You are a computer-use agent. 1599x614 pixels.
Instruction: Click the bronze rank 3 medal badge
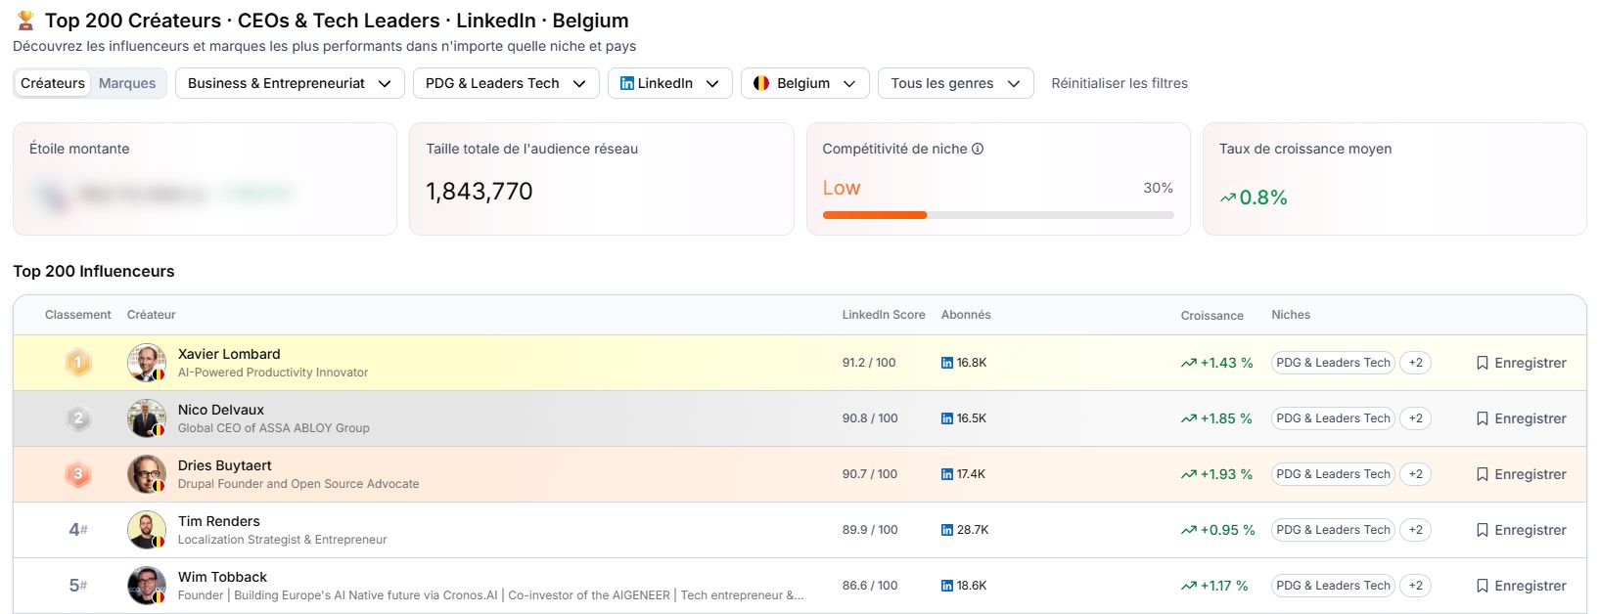(78, 474)
